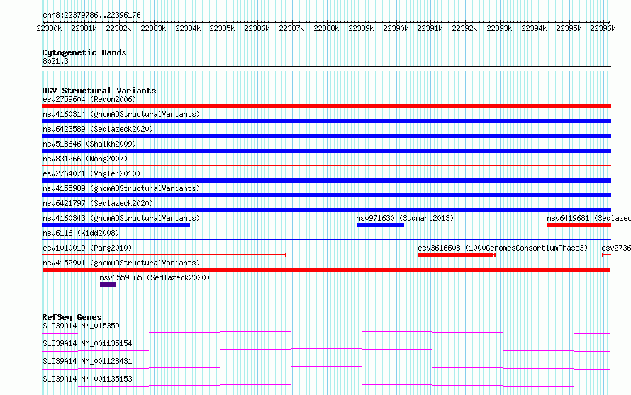Open transcript SLC39A14|NM_001135153 label
631x395 pixels.
[x=87, y=379]
